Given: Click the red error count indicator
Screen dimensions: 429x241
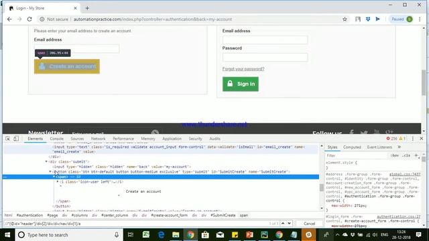Looking at the screenshot, I should [391, 139].
